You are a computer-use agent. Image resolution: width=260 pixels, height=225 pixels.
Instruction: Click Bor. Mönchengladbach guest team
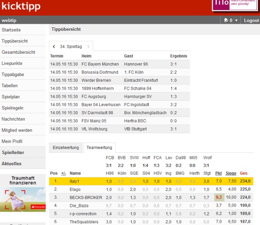point(145,113)
